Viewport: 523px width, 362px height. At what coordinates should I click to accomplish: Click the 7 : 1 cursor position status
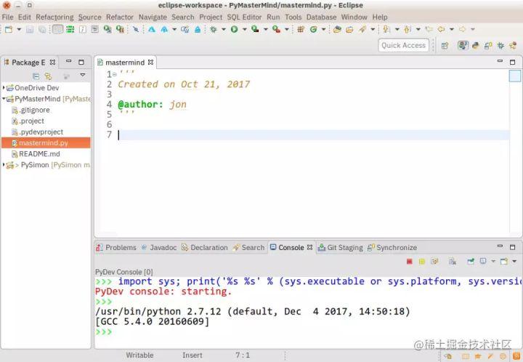[243, 355]
